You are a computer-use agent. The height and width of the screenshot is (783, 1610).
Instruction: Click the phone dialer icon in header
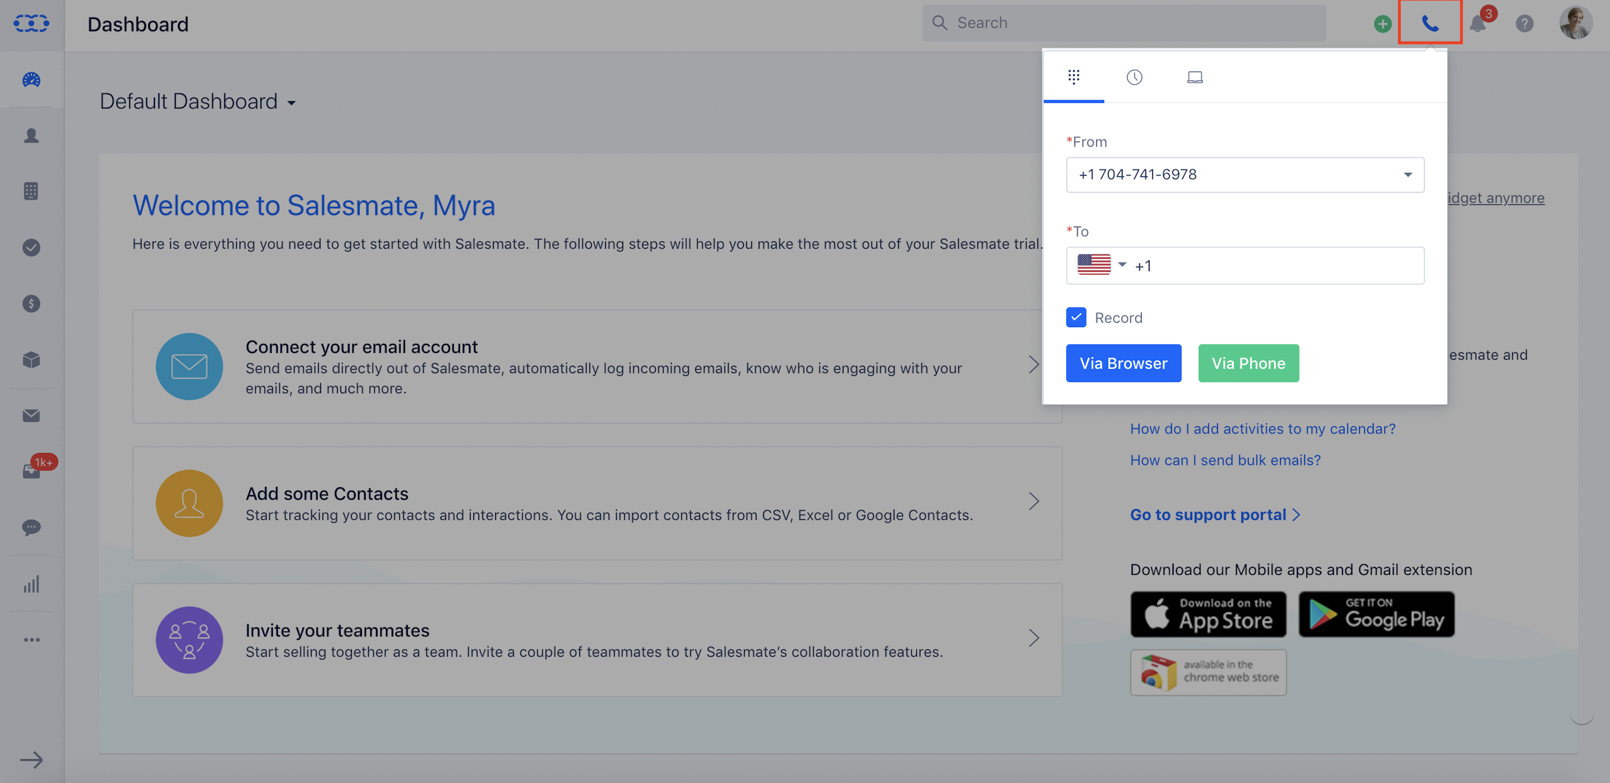coord(1430,23)
